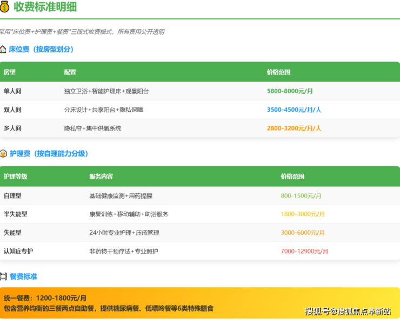Click the 5800-8000元/月 green price
The height and width of the screenshot is (320, 400).
(290, 91)
